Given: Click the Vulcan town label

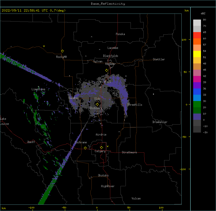Looking at the screenshot, I should 136,198.
